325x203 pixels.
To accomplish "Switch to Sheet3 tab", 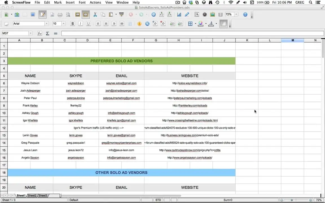I will 43,196.
